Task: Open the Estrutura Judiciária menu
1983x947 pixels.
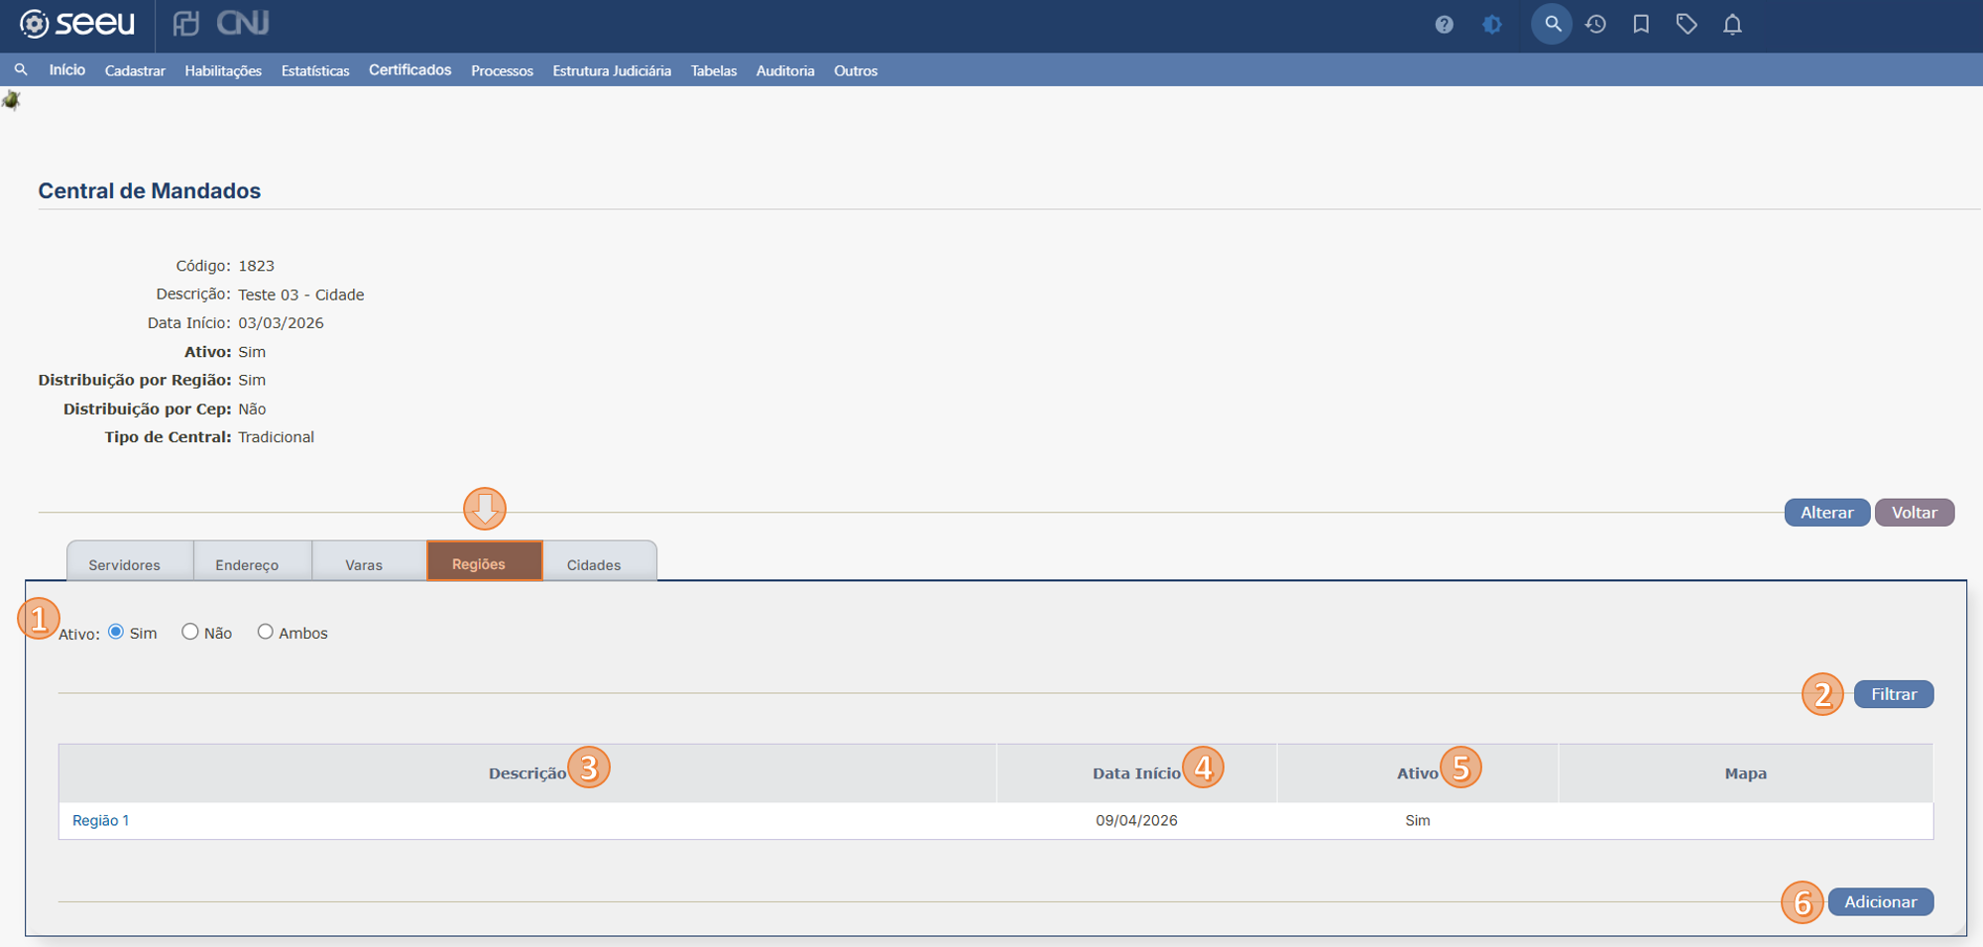Action: 612,70
